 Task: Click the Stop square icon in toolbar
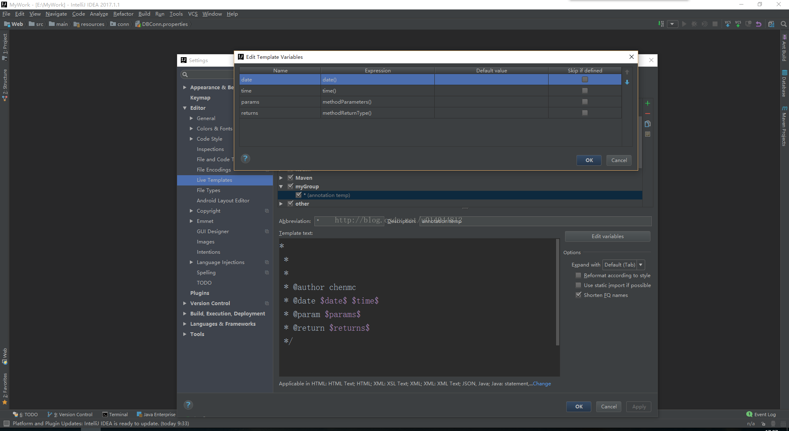(715, 24)
